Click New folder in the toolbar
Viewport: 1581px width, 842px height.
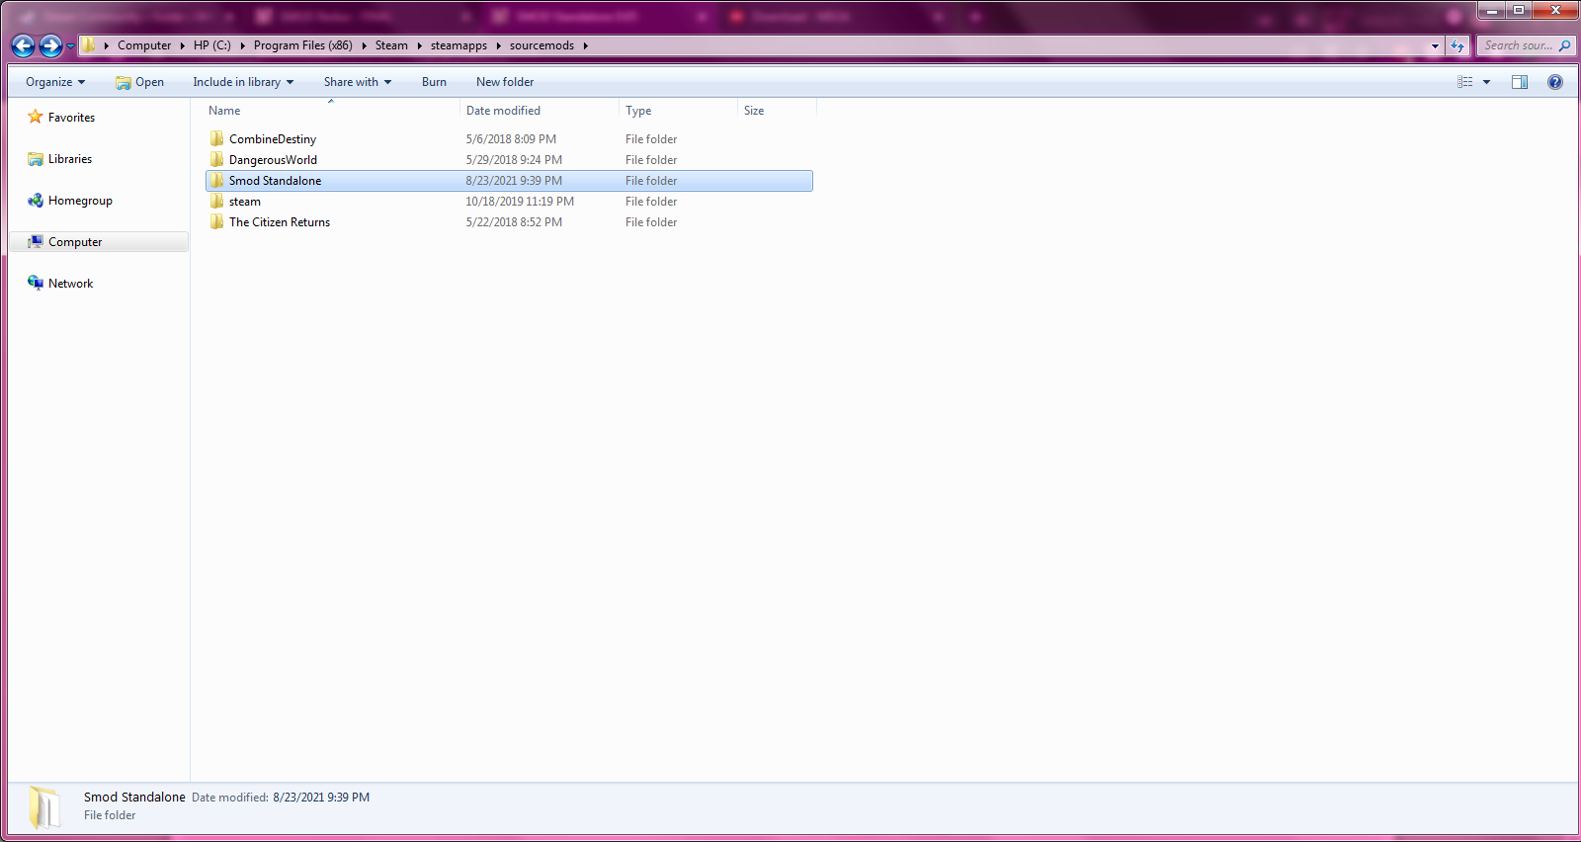505,82
